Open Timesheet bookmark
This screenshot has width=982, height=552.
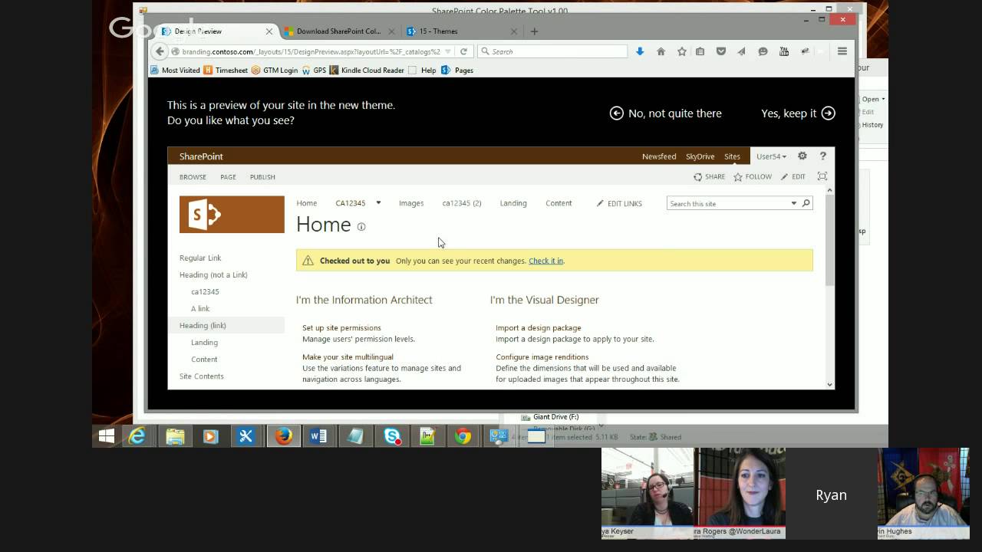226,71
